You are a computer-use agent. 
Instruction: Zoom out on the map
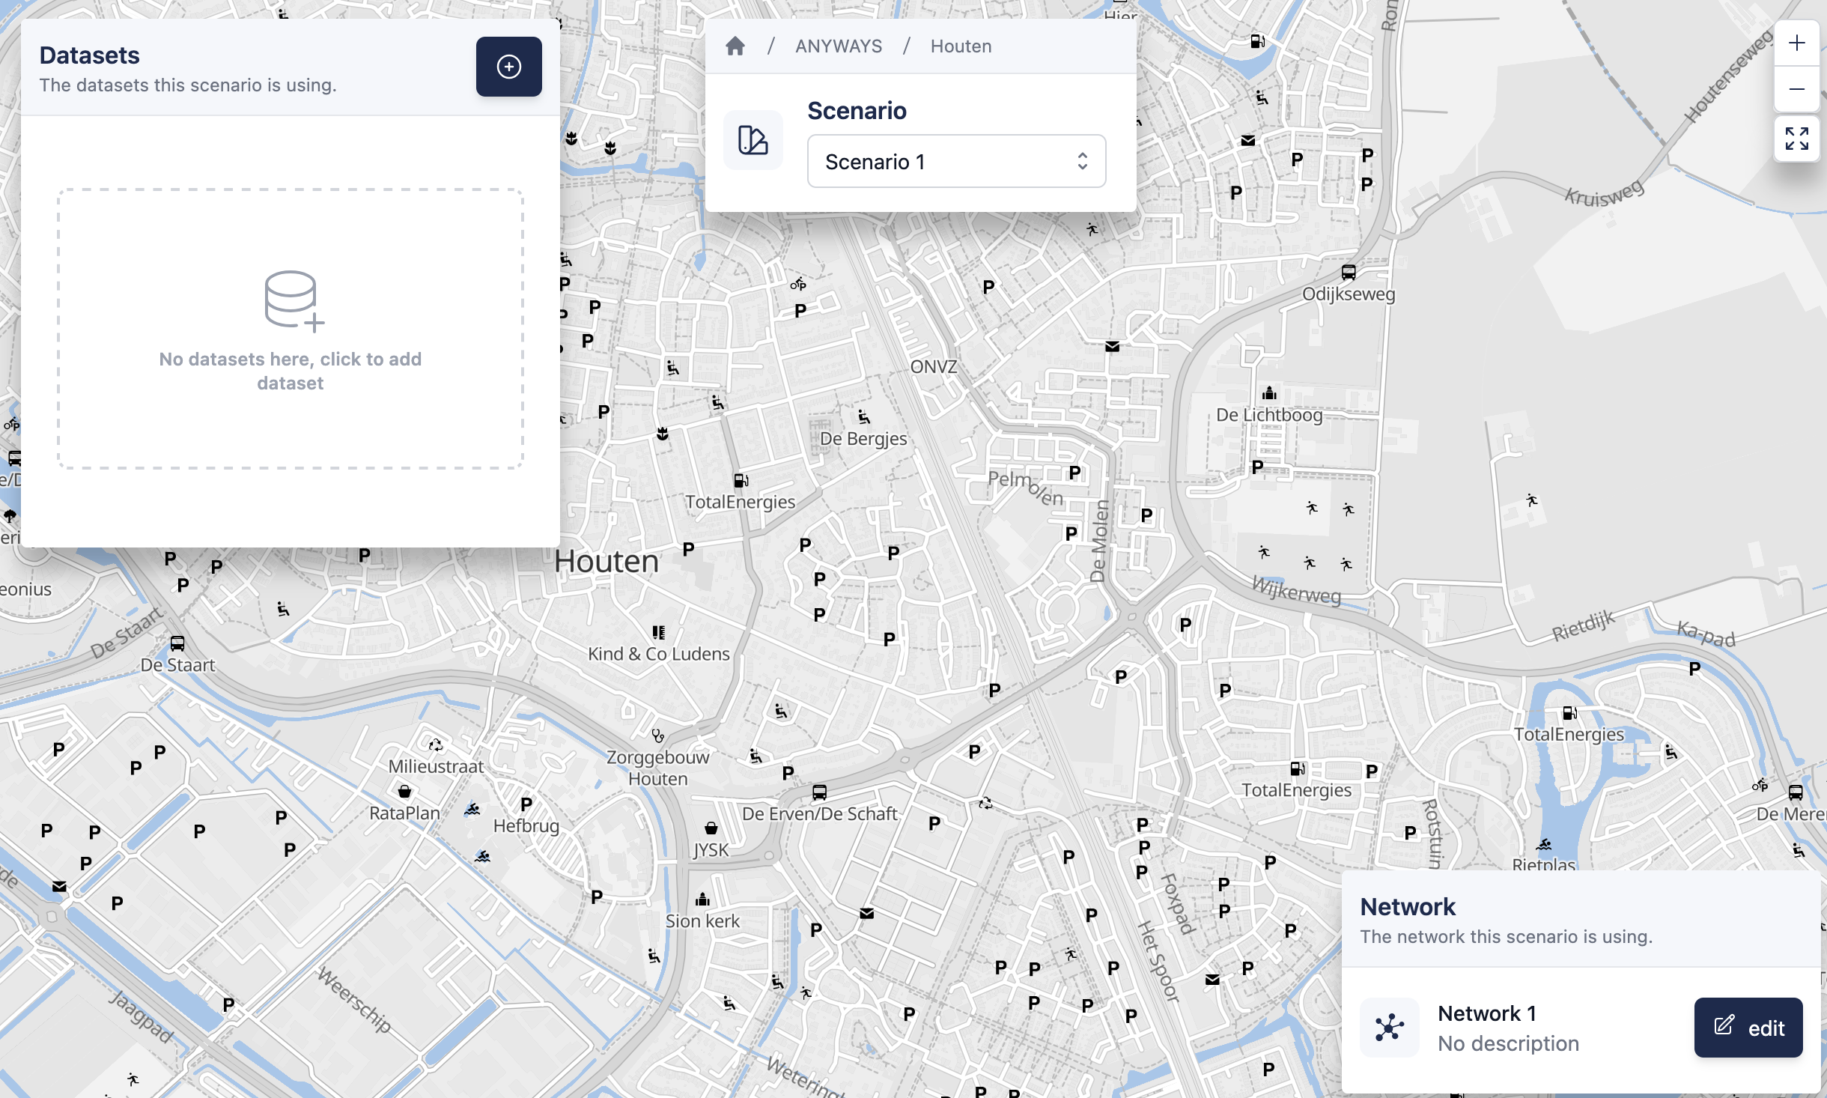[x=1796, y=90]
